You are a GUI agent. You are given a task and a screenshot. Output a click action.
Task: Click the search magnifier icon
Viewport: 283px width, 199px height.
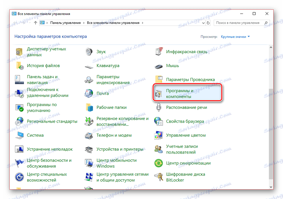pyautogui.click(x=266, y=23)
